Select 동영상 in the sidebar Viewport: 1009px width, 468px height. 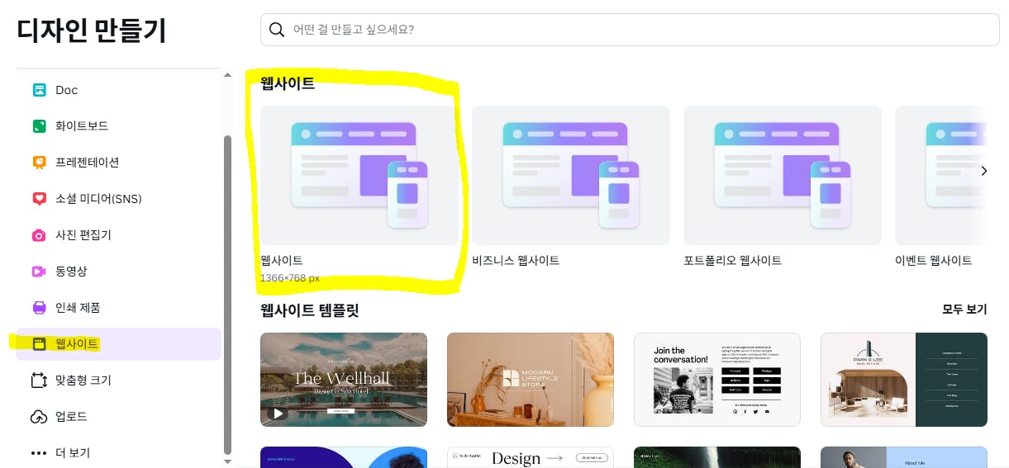tap(118, 272)
